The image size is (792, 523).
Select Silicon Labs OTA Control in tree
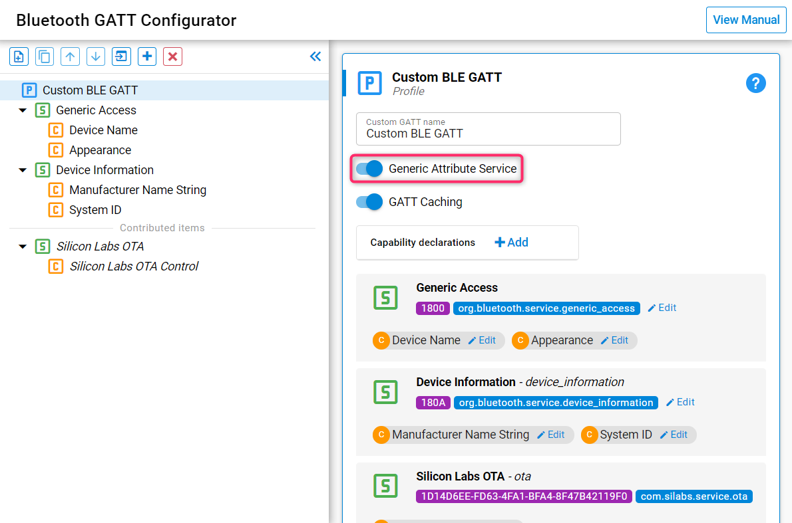[x=134, y=266]
